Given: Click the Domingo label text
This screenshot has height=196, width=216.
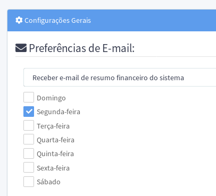Looking at the screenshot, I should [51, 98].
